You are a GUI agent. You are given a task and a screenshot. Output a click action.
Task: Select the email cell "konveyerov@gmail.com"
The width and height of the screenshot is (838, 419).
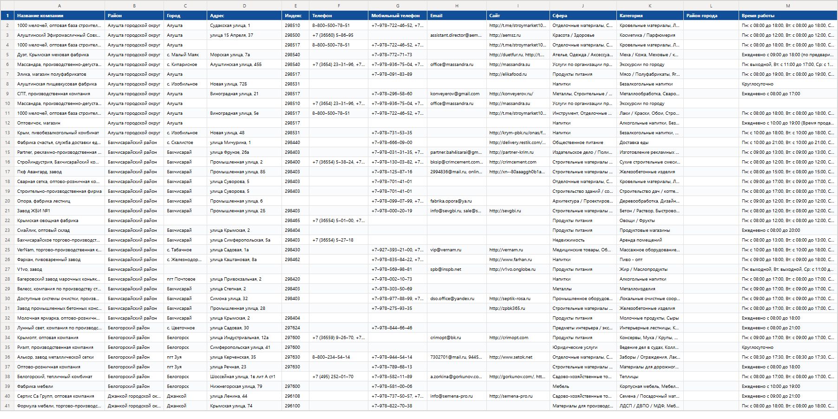[457, 94]
